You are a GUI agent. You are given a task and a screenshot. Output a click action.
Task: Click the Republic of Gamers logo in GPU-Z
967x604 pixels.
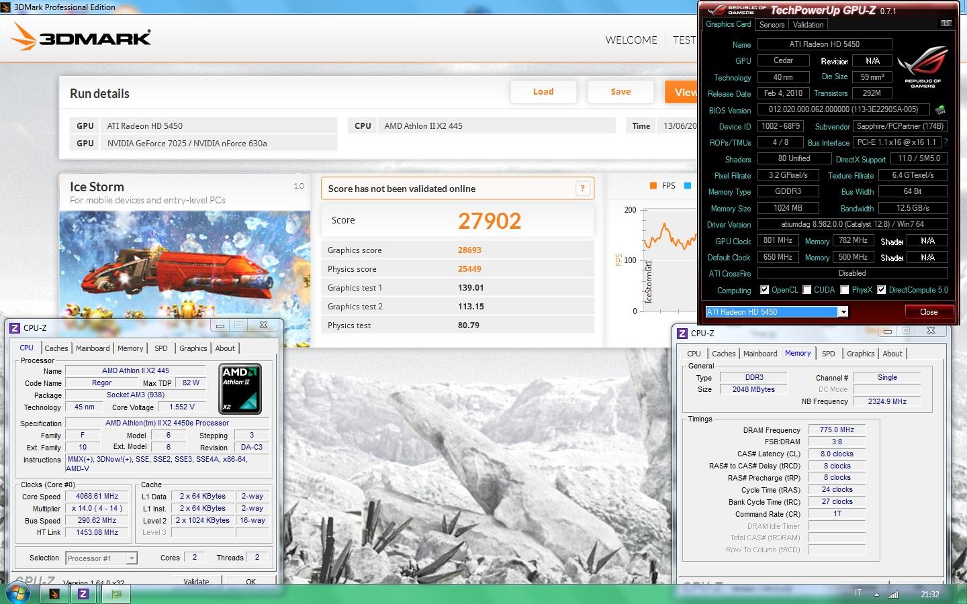[923, 67]
